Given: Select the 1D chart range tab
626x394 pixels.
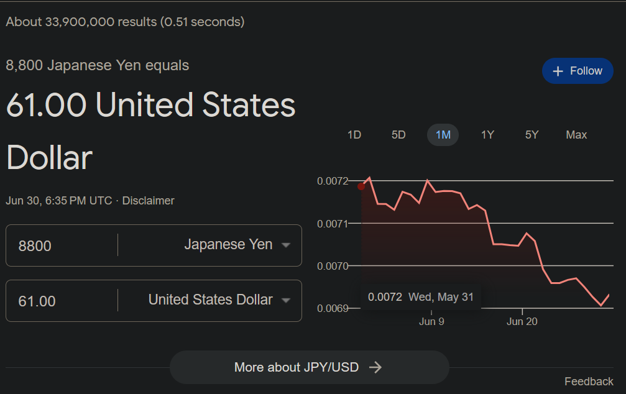Looking at the screenshot, I should (354, 135).
